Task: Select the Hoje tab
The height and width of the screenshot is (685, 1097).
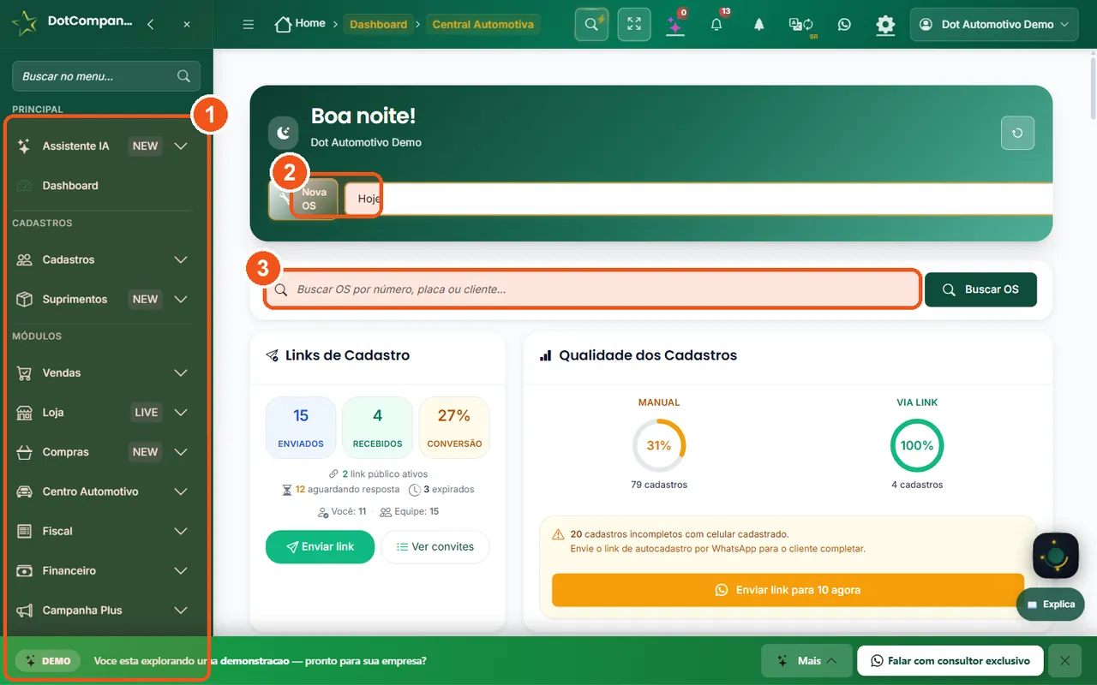Action: (x=369, y=199)
